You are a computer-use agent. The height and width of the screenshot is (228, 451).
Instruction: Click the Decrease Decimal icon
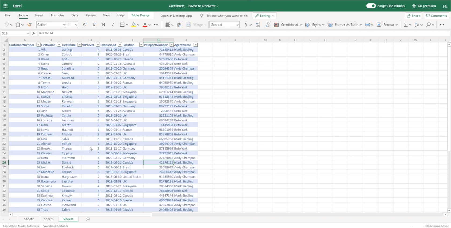click(x=267, y=24)
